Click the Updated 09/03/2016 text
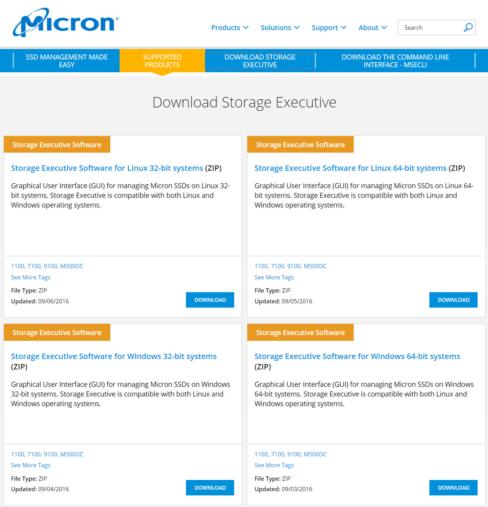 pos(284,489)
